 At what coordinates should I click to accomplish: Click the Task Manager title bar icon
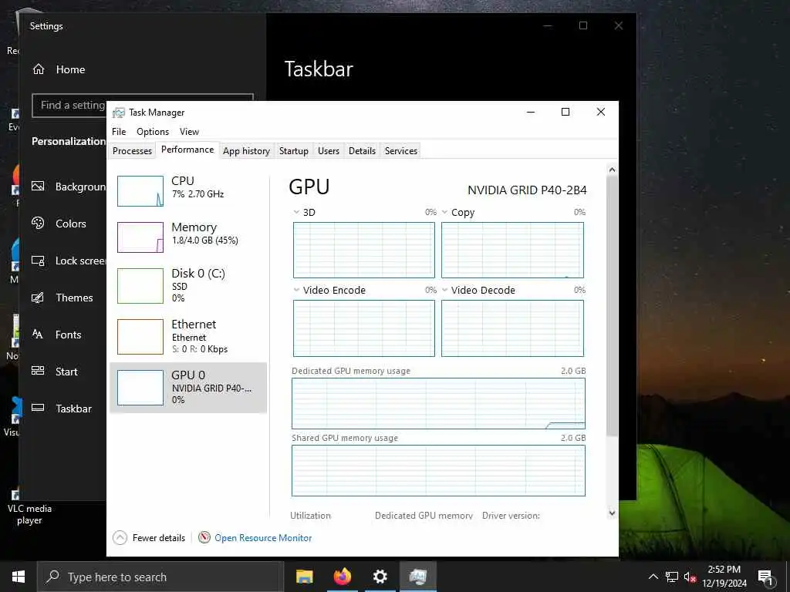pos(118,113)
